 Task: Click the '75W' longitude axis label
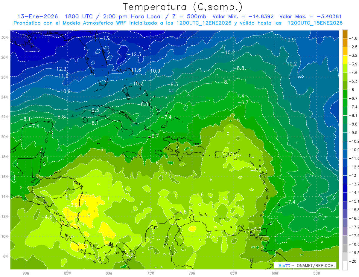[150, 273]
